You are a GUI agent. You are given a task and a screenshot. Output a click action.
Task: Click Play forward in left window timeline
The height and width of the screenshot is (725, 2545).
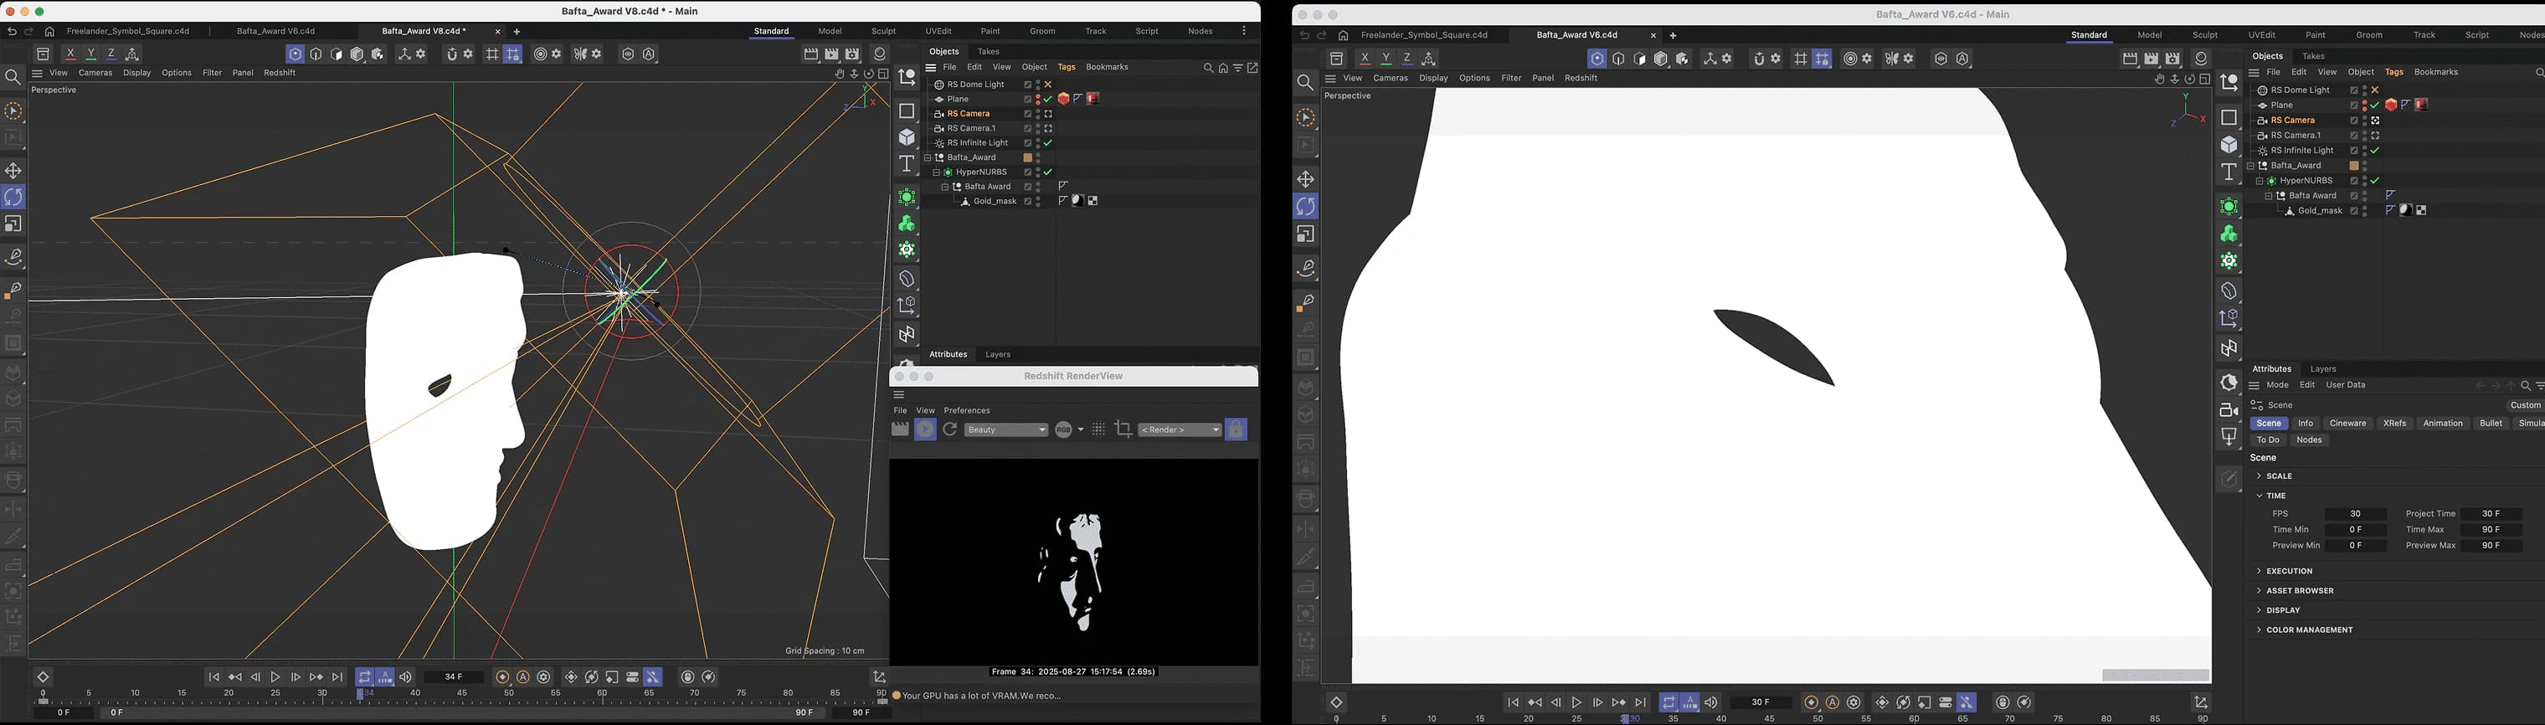pyautogui.click(x=275, y=677)
